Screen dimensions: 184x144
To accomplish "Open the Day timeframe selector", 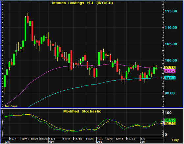I will pos(175,140).
